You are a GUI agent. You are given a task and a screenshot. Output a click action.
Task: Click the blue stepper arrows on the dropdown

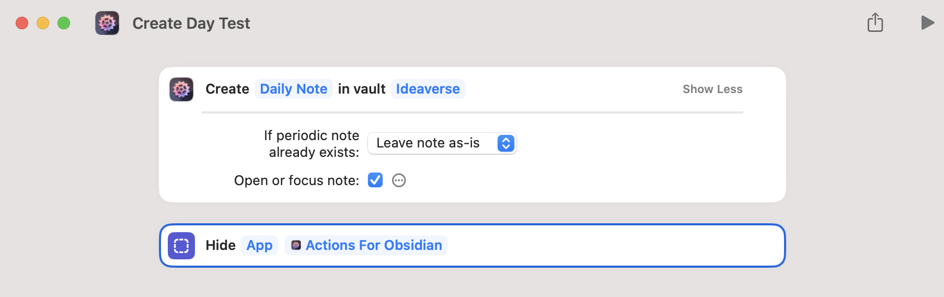[x=505, y=143]
